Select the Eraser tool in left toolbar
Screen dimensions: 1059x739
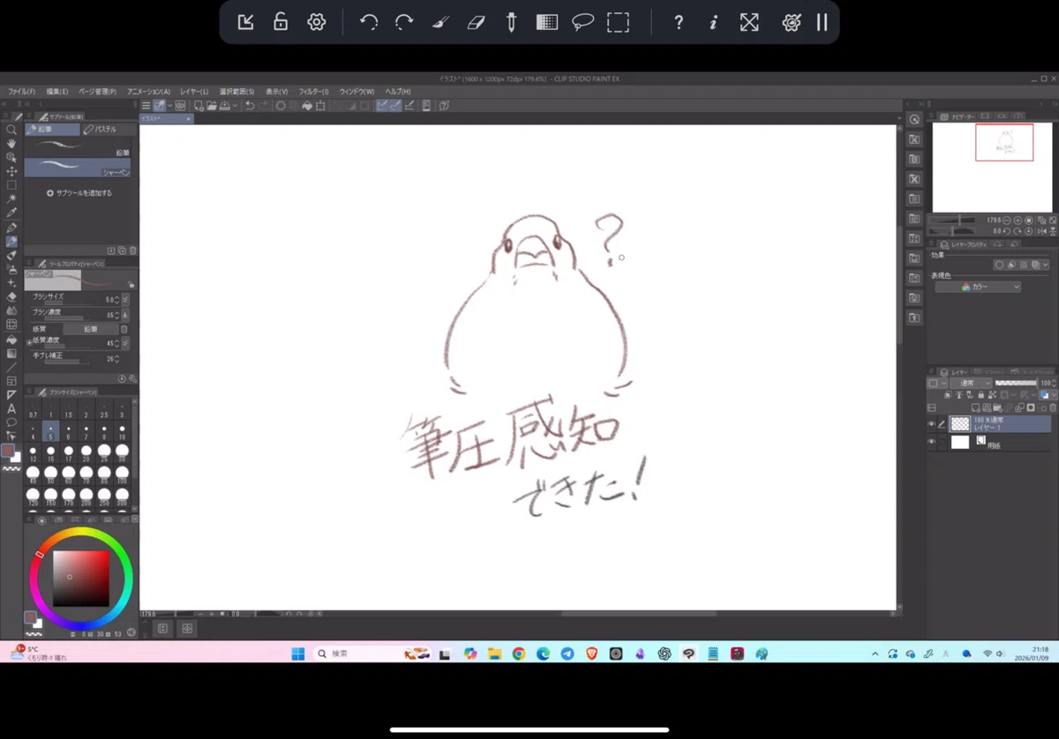pyautogui.click(x=11, y=297)
